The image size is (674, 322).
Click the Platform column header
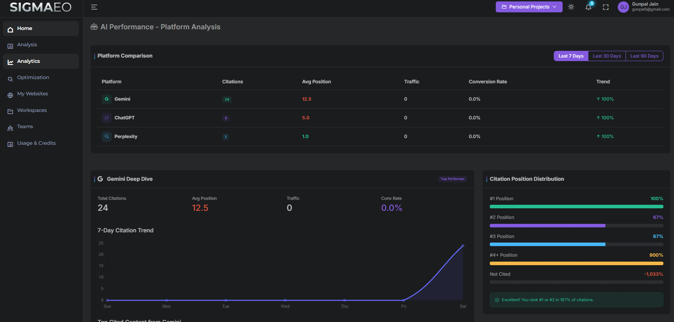(111, 82)
